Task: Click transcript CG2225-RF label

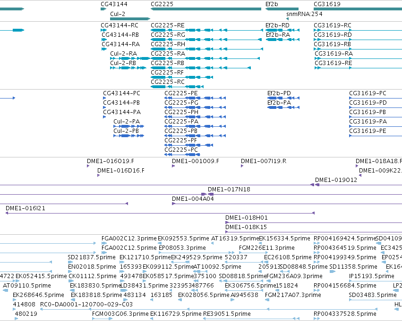Action: (167, 73)
